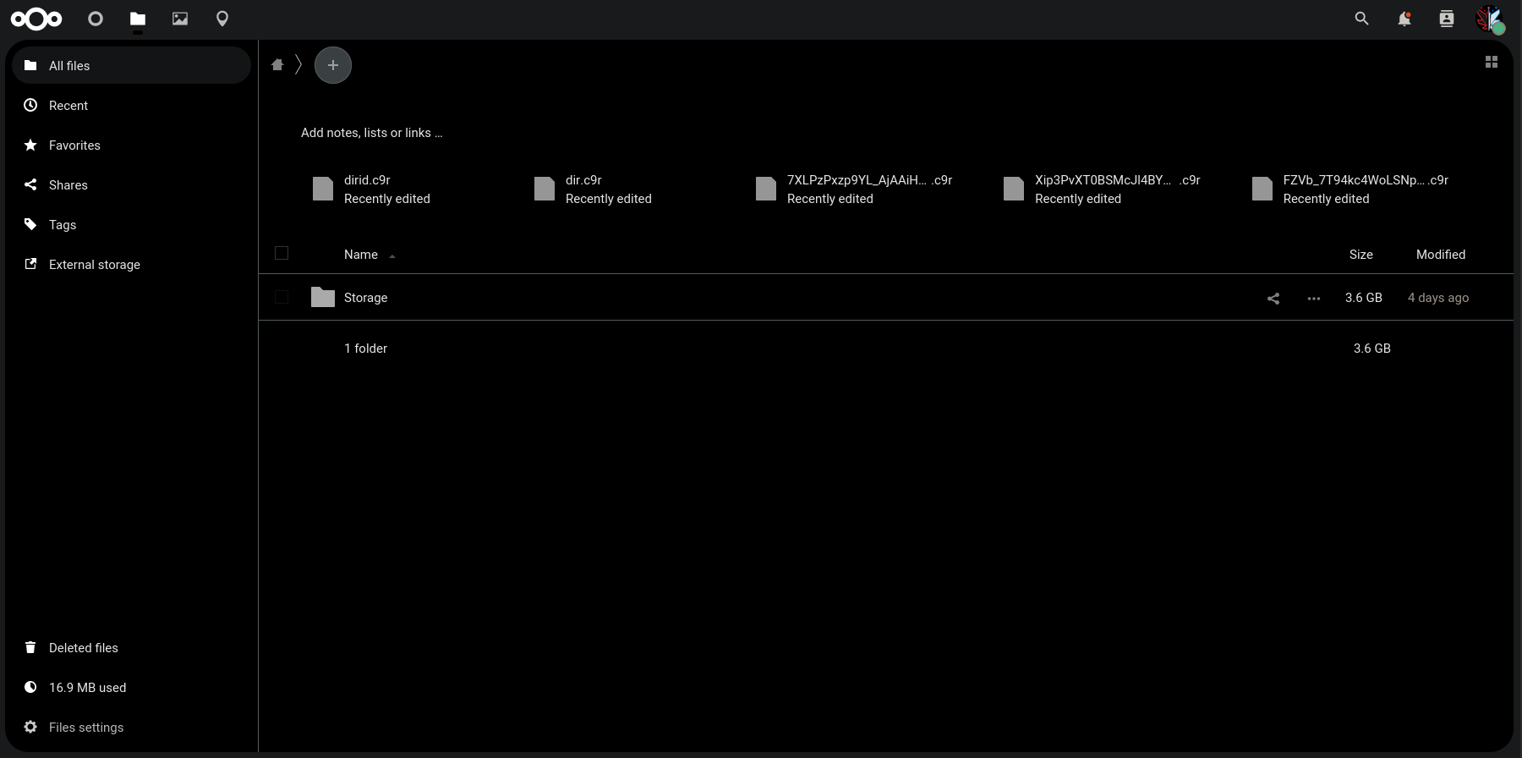Open the Storage row three-dots actions menu
Viewport: 1522px width, 758px height.
[1313, 298]
